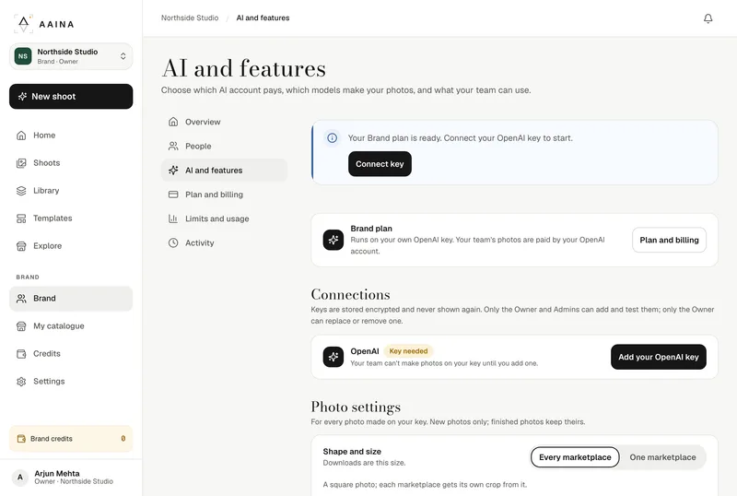The height and width of the screenshot is (496, 737).
Task: Click Northside Studio breadcrumb link
Action: (190, 18)
